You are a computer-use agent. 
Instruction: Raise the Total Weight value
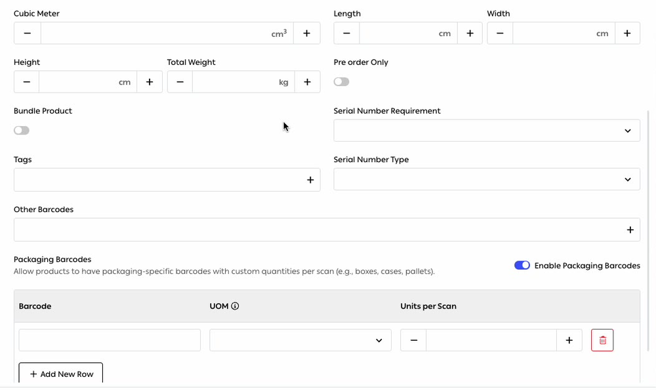pyautogui.click(x=307, y=81)
